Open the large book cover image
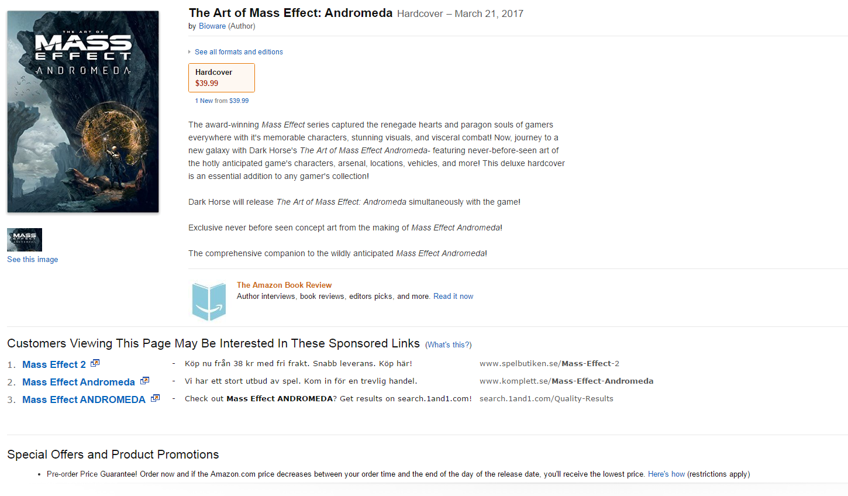Image resolution: width=848 pixels, height=496 pixels. click(x=83, y=112)
